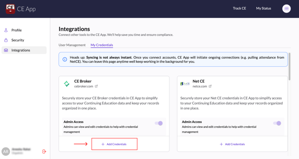Viewport: 299px width, 159px height.
Task: Open the user avatar in top bar
Action: tap(286, 9)
